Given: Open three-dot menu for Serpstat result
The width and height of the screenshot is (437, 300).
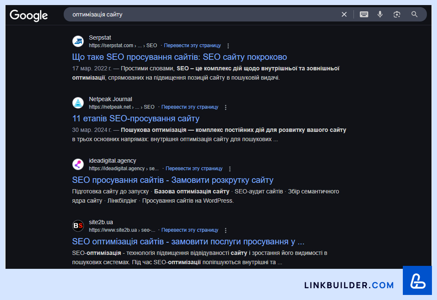Looking at the screenshot, I should (228, 46).
